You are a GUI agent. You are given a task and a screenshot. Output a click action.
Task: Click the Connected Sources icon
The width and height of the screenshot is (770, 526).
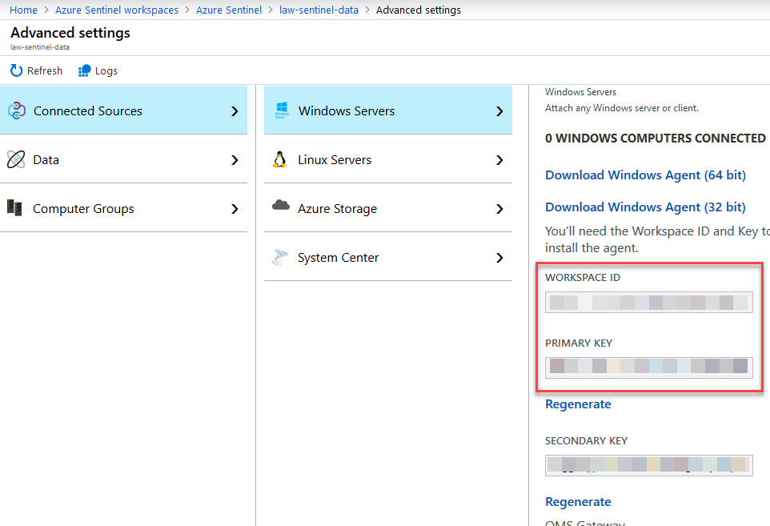click(x=17, y=111)
